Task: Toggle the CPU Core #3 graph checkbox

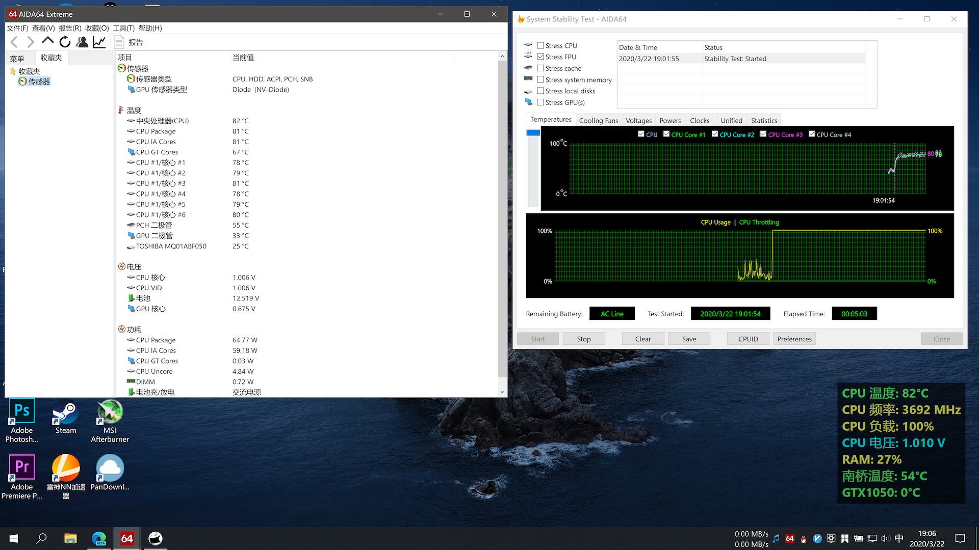Action: tap(763, 134)
